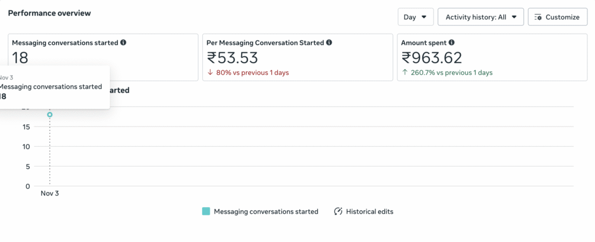Click info icon beside Per Messaging Conversation Started

coord(329,43)
